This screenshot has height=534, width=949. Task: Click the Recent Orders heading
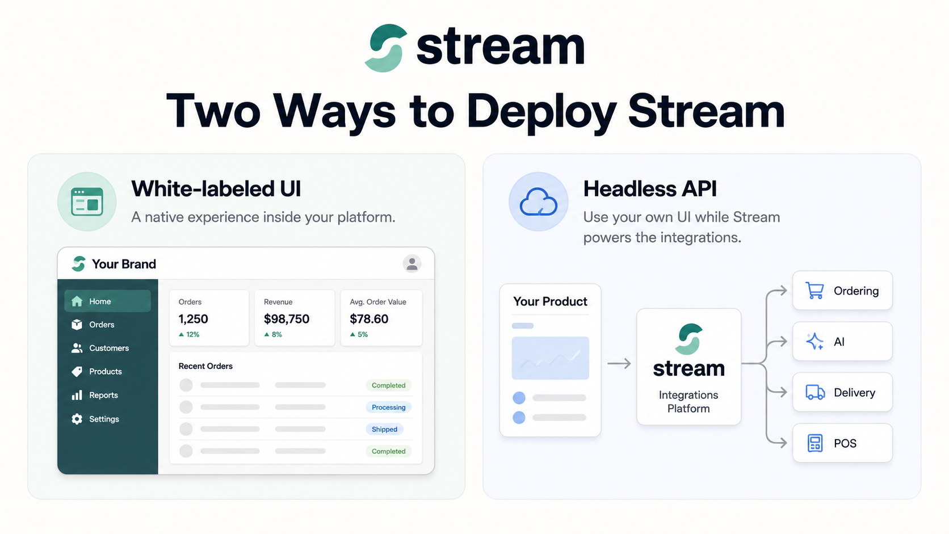pos(205,366)
